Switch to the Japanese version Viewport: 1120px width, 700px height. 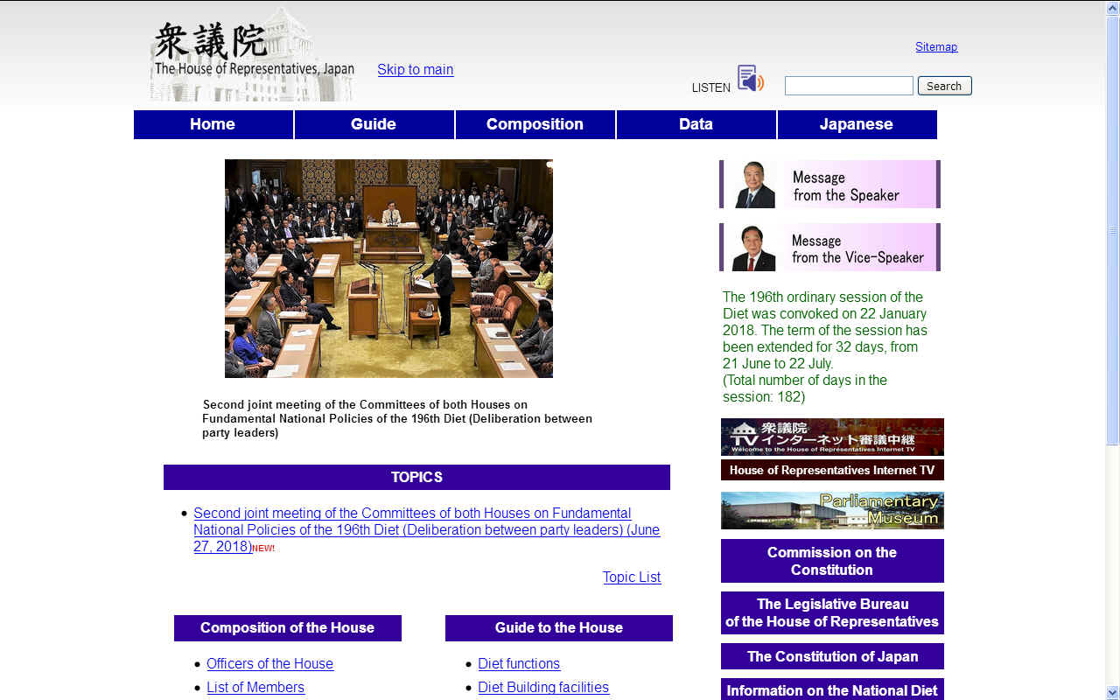(x=857, y=124)
